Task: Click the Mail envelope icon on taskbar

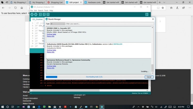Action: [x=55, y=107]
